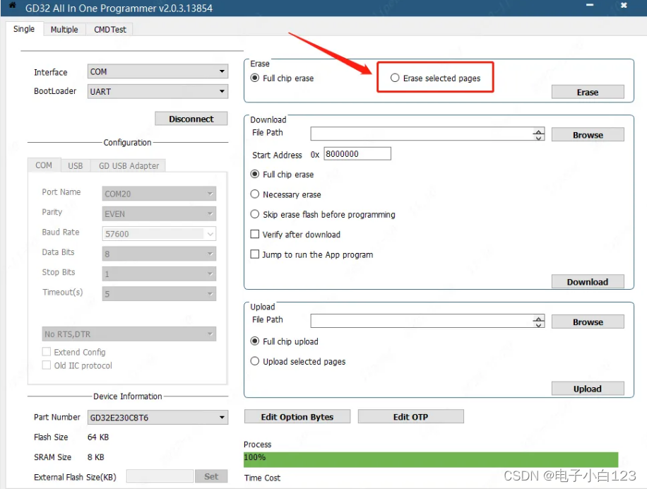Click the Upload button
Screen dimensions: 647x489
click(588, 389)
